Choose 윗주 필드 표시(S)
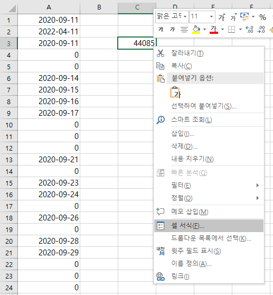Viewport: 273px width, 295px height. click(x=209, y=251)
